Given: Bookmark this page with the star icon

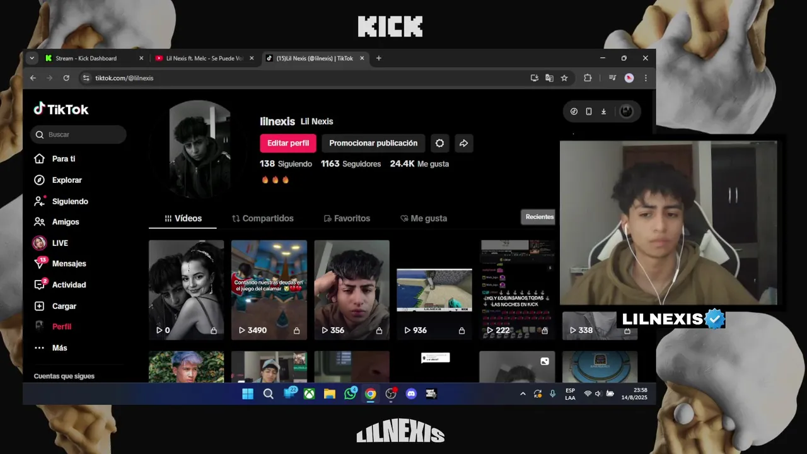Looking at the screenshot, I should (564, 78).
